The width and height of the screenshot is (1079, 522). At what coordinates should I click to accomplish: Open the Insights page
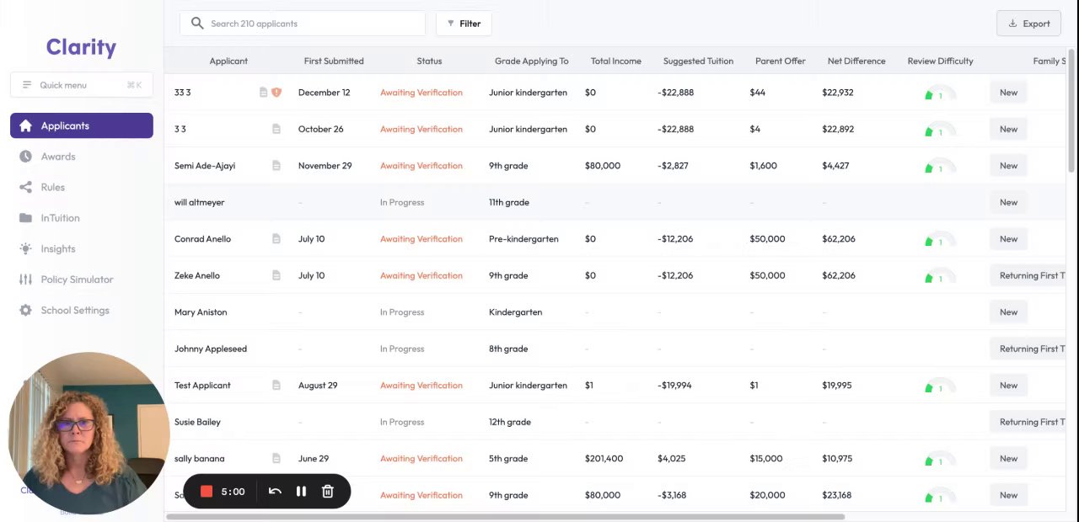(58, 249)
